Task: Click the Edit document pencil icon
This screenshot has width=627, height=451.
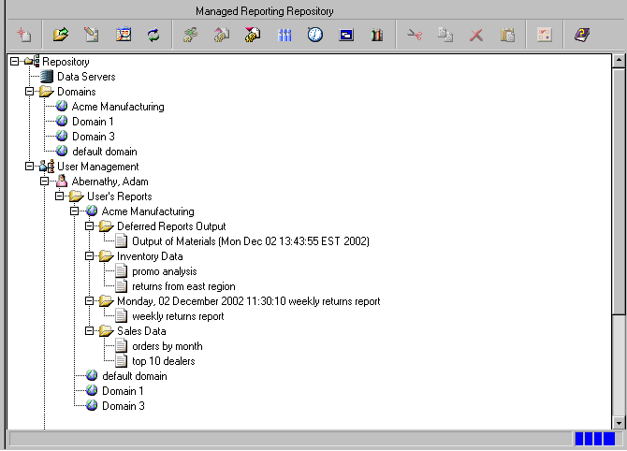Action: pyautogui.click(x=92, y=35)
